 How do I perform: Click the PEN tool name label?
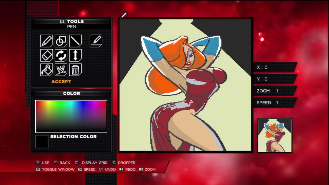pos(72,27)
